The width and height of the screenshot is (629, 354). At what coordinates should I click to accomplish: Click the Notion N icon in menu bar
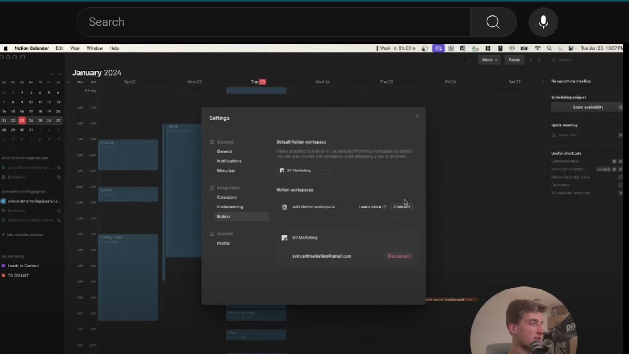451,48
